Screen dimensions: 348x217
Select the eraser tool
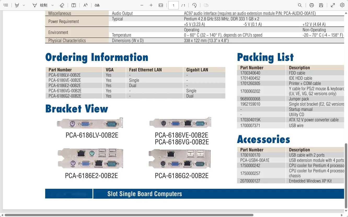[62, 5]
